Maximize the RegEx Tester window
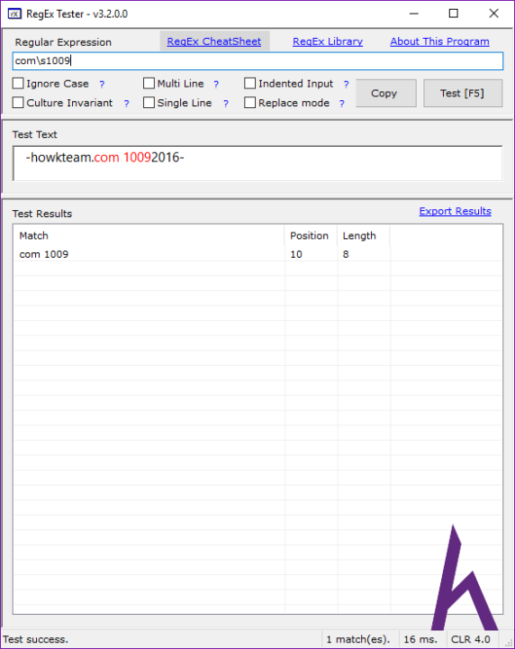 [454, 14]
